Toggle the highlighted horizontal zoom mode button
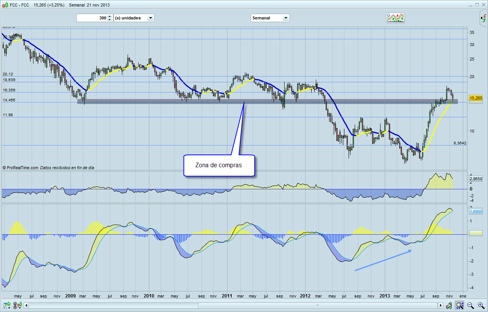The height and width of the screenshot is (312, 488). [460, 305]
